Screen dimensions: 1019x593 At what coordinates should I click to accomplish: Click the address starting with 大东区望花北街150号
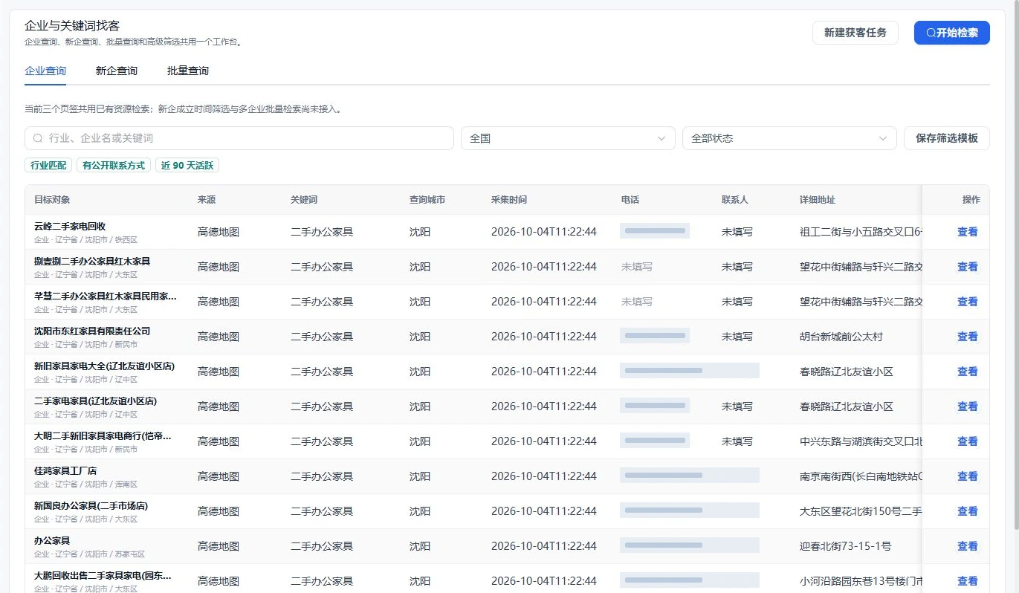pyautogui.click(x=861, y=511)
